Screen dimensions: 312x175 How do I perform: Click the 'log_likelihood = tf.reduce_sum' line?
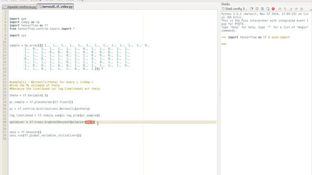tap(55, 116)
